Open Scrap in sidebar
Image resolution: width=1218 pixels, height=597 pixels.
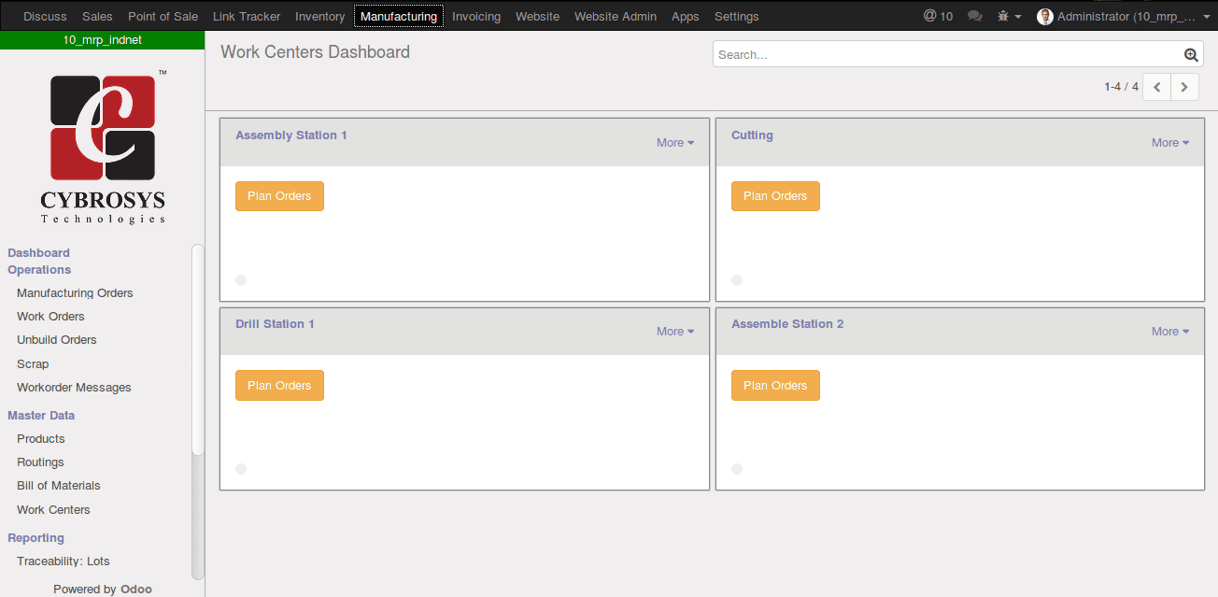[33, 363]
